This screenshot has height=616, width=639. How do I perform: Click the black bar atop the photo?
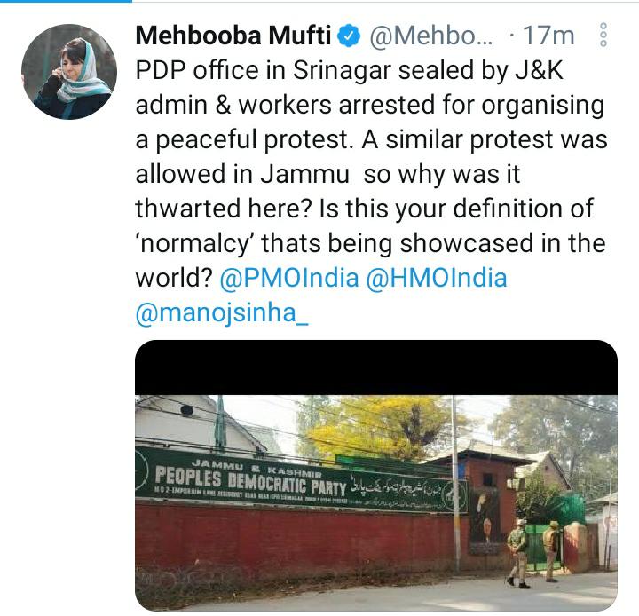[375, 367]
